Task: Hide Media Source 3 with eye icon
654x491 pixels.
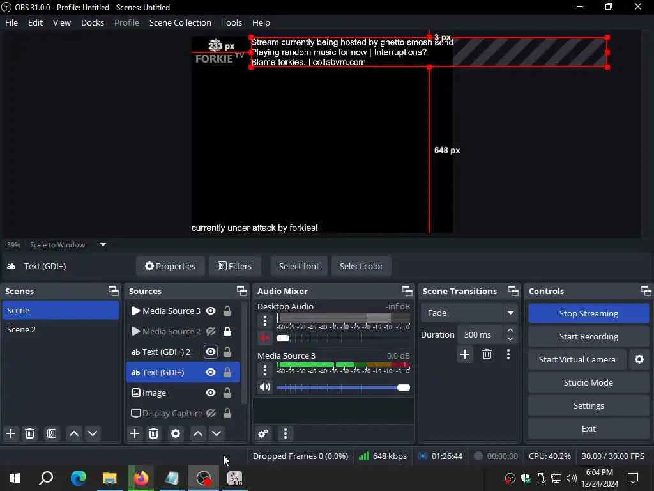Action: [x=211, y=311]
